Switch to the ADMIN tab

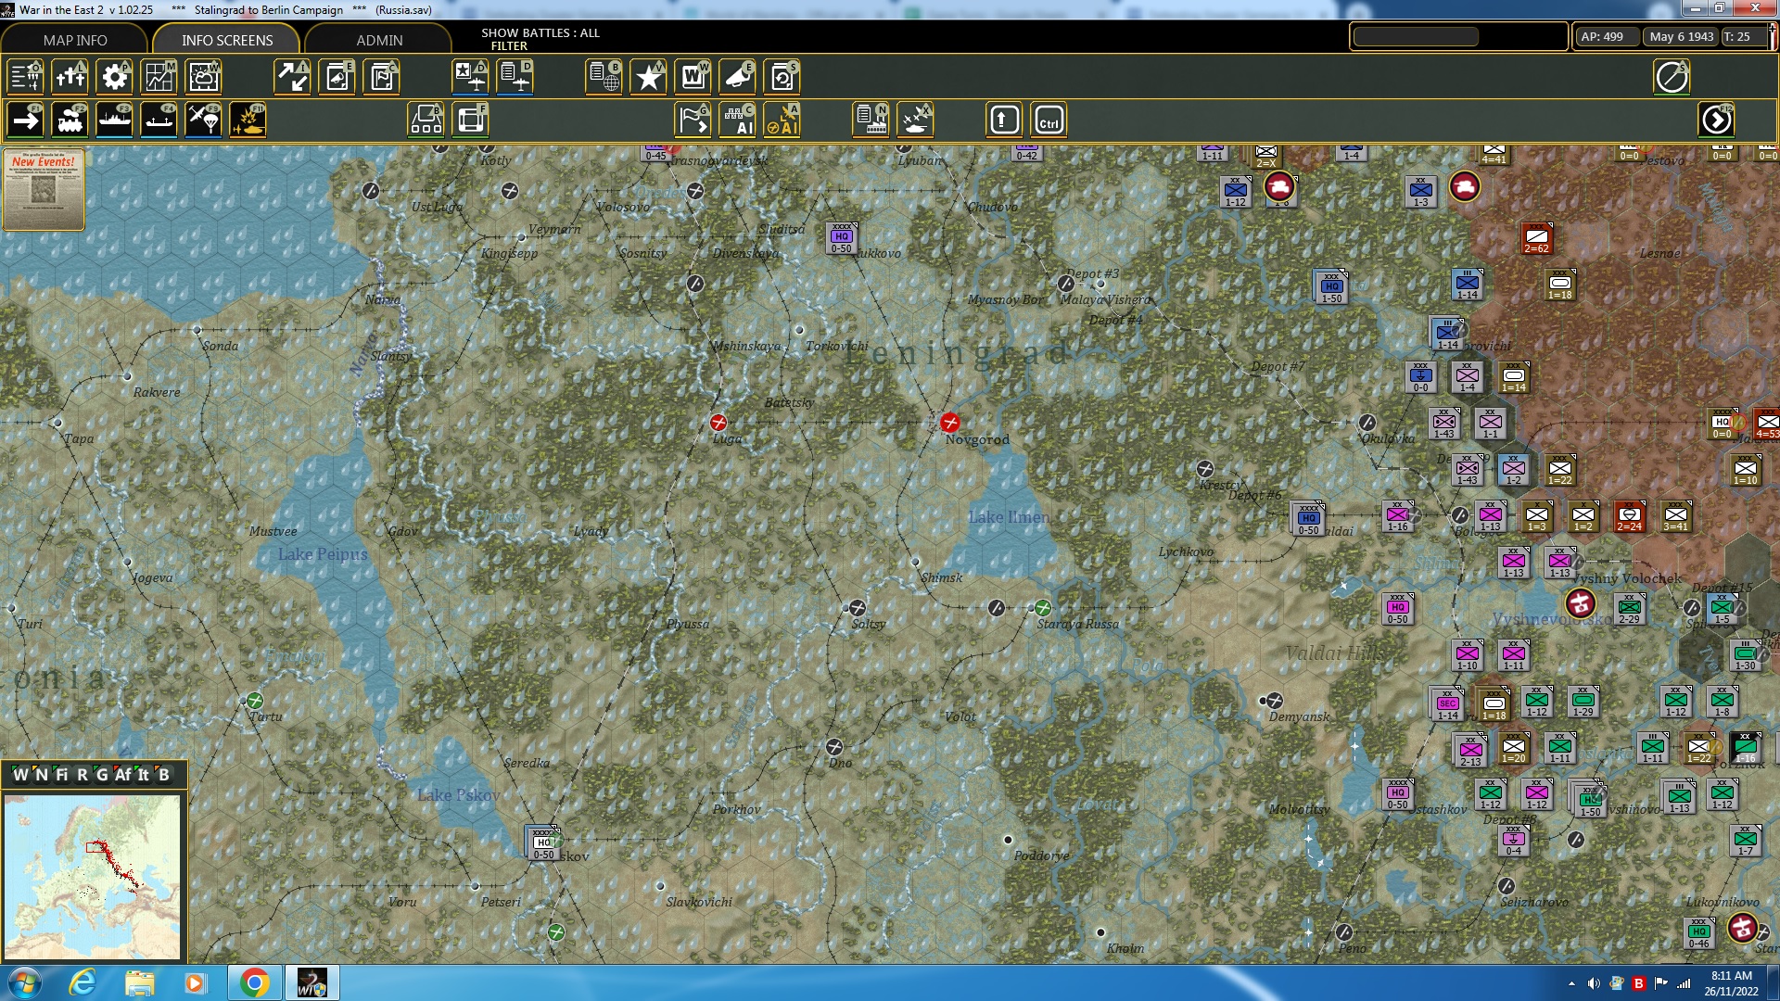(x=379, y=40)
